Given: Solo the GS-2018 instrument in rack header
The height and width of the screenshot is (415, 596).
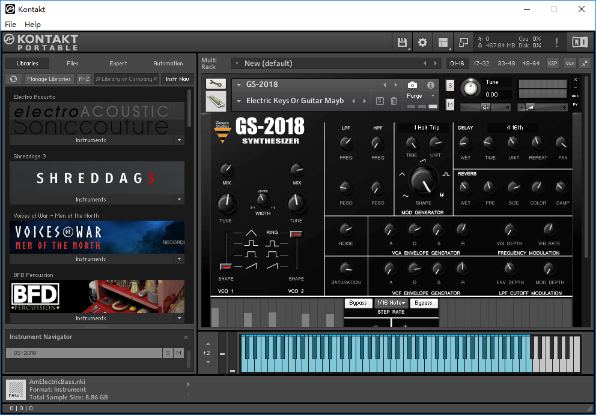Looking at the screenshot, I should [x=450, y=85].
